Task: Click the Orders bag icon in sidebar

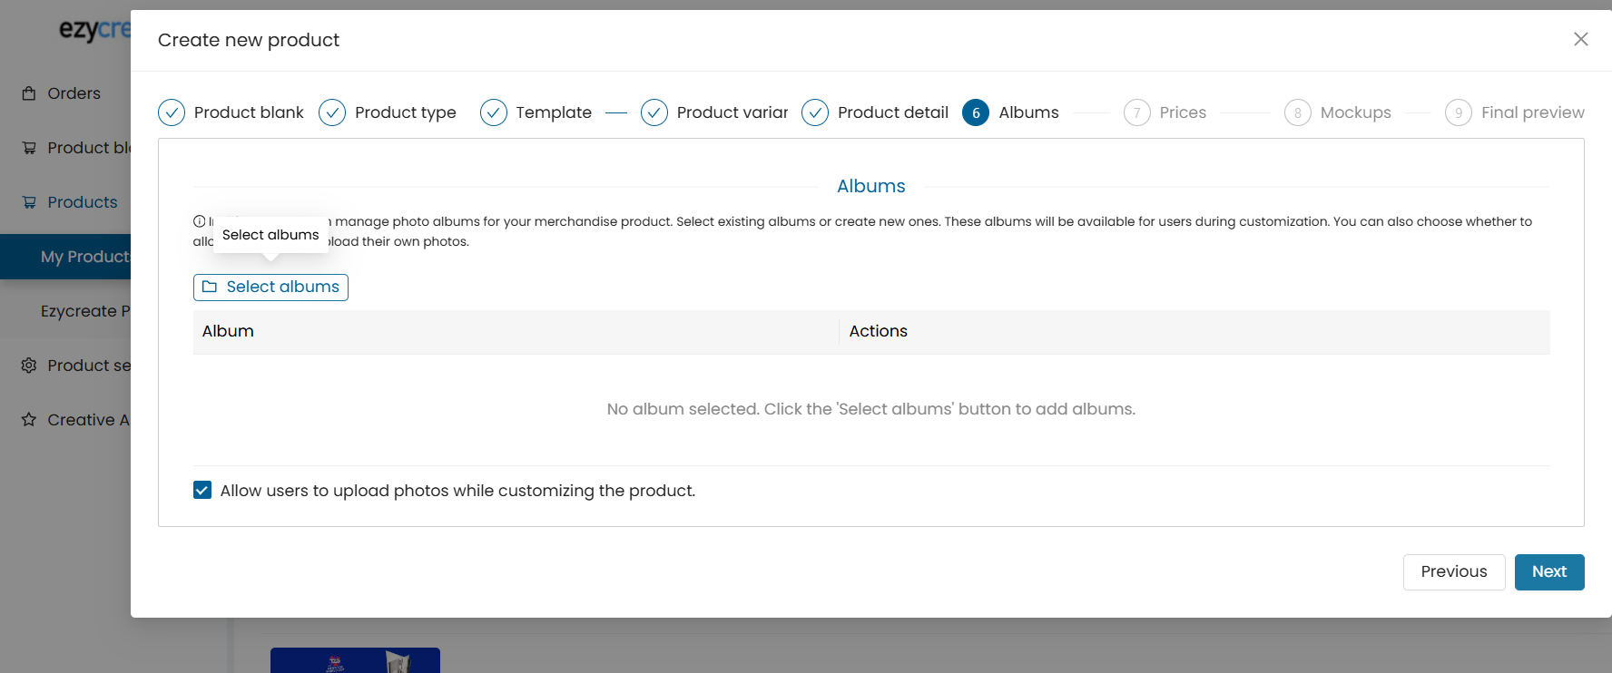Action: [29, 93]
